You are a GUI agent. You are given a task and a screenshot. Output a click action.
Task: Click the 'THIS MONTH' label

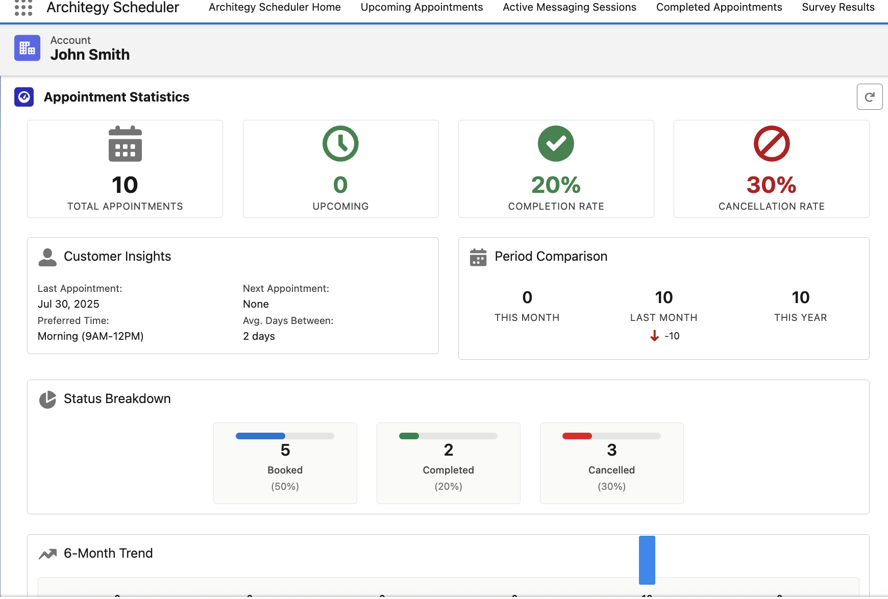click(527, 317)
